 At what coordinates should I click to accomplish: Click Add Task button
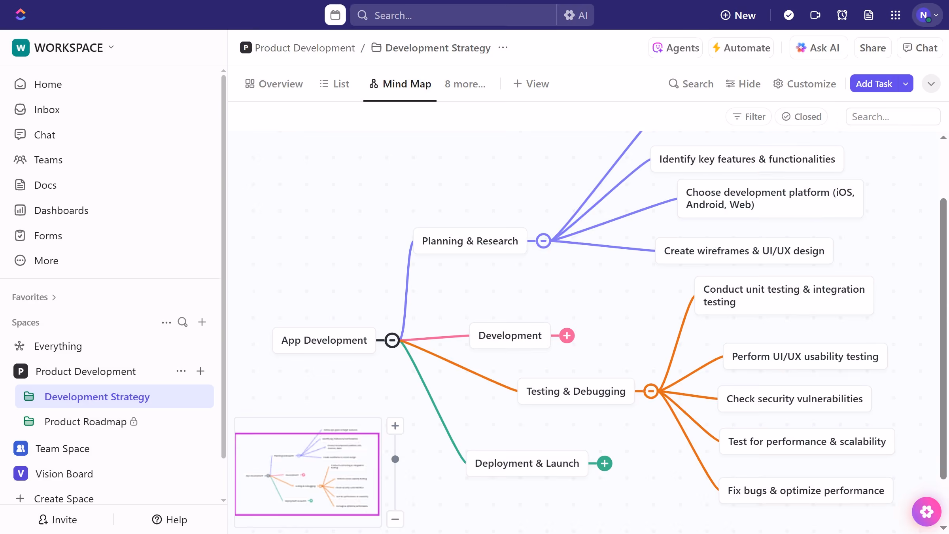874,84
